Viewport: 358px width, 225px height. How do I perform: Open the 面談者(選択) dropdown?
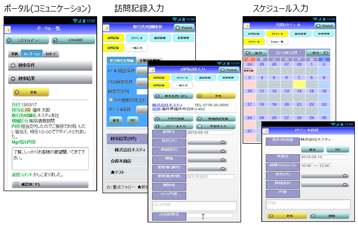(x=207, y=169)
